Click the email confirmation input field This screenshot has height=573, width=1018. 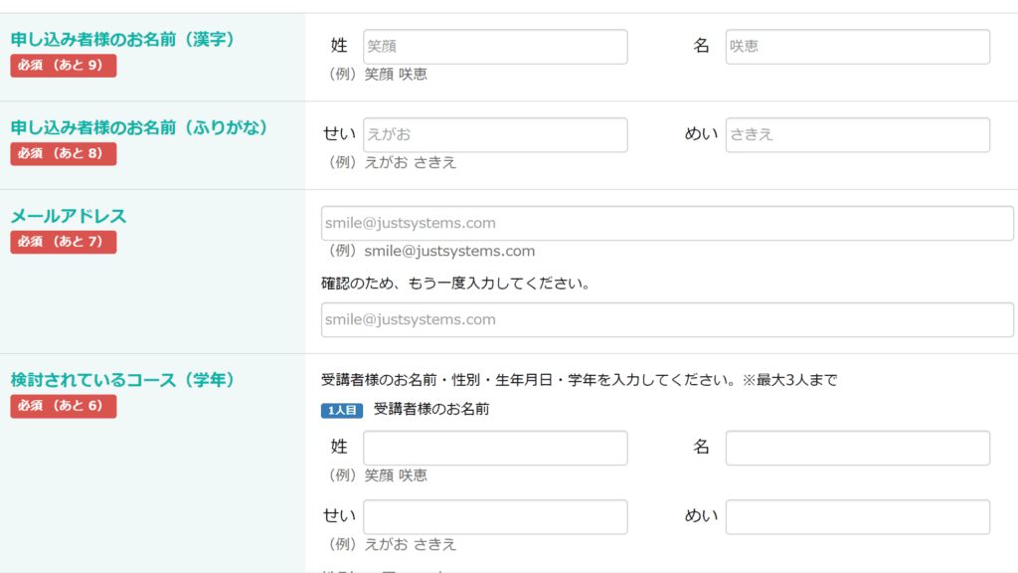click(667, 320)
